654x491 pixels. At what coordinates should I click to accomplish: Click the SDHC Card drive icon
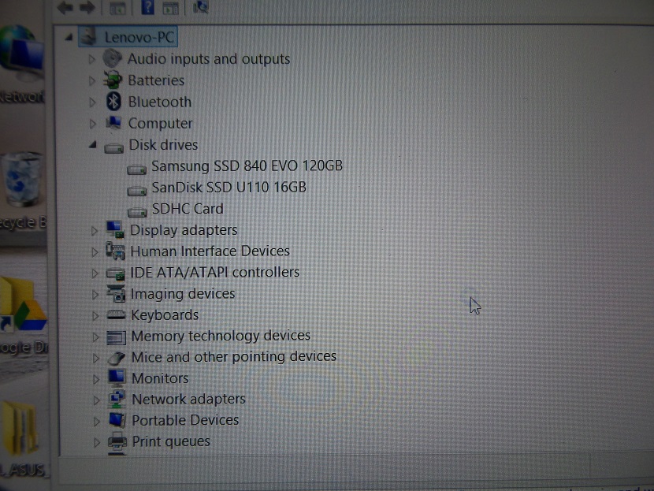pyautogui.click(x=137, y=212)
